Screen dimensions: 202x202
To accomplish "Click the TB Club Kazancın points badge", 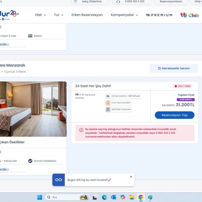I will pos(123,96).
